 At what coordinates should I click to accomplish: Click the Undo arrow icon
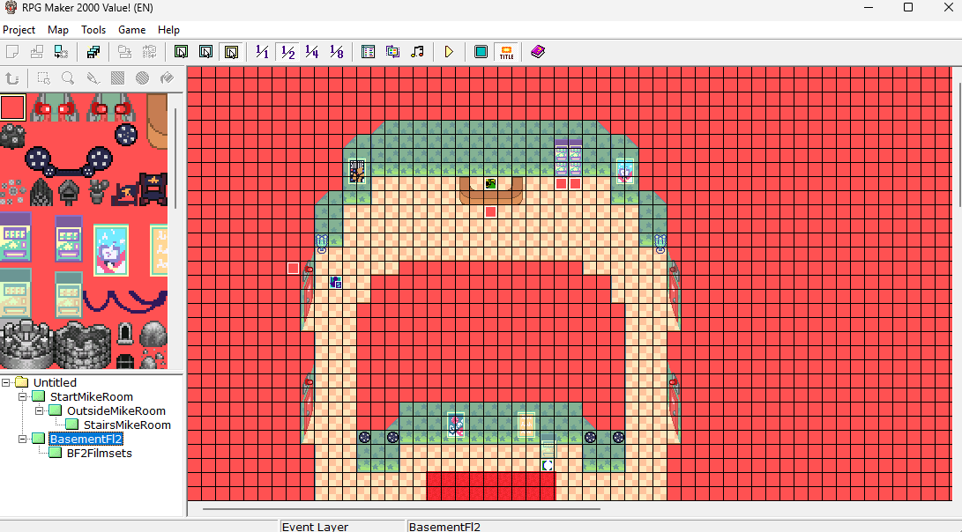click(12, 78)
